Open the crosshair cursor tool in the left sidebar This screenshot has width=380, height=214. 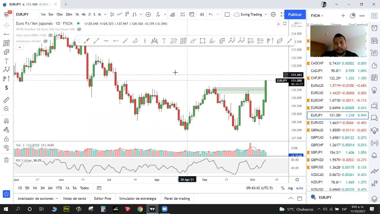pos(6,26)
